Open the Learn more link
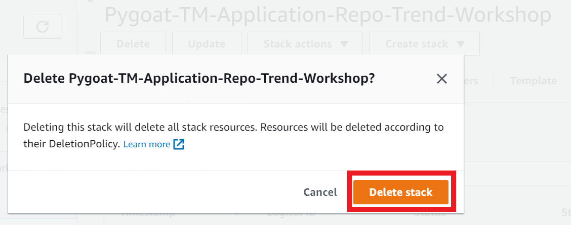 (147, 144)
